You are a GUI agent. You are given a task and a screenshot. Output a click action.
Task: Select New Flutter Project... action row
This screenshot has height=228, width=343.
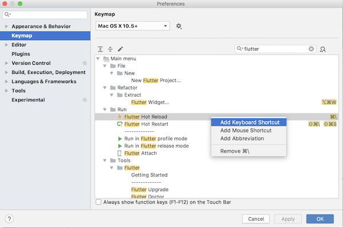[217, 80]
